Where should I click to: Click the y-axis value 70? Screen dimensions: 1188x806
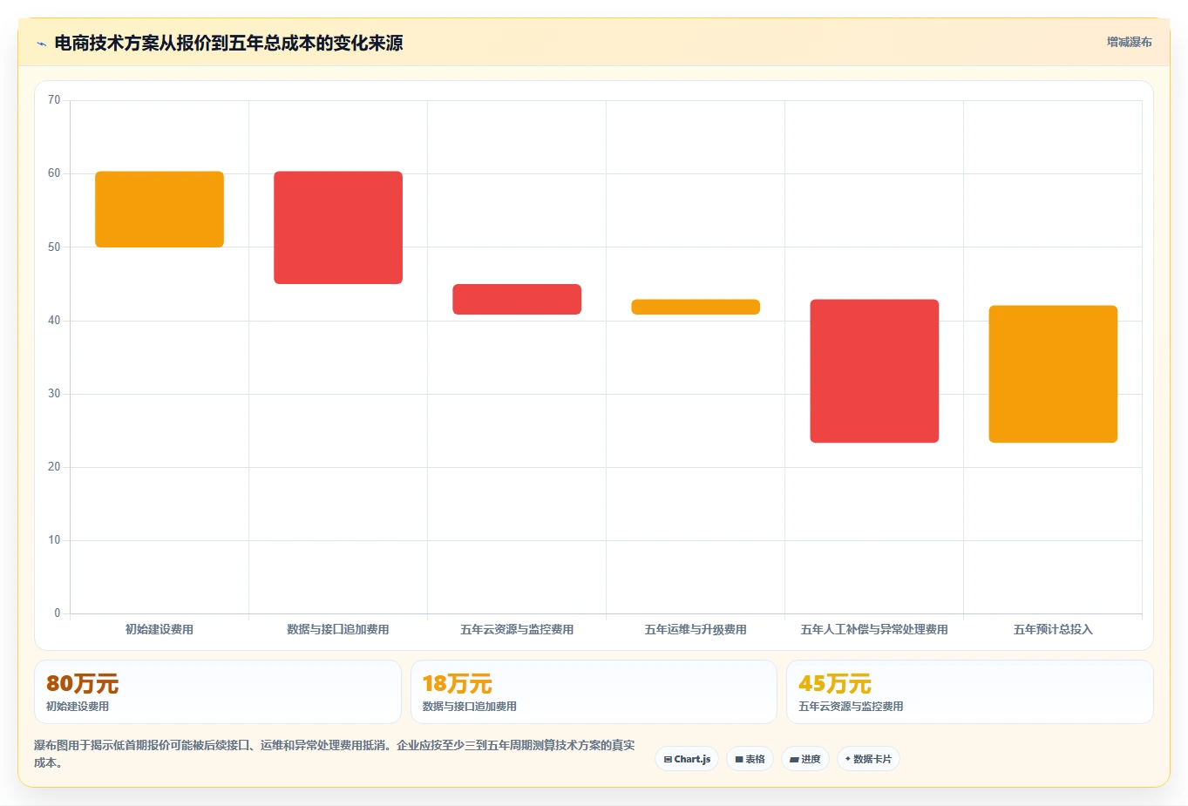click(54, 100)
